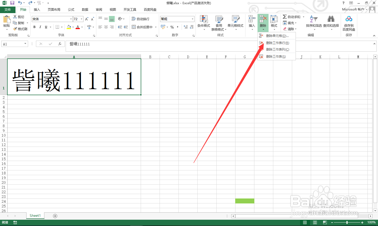The height and width of the screenshot is (226, 378).
Task: Click the Delete (删除) ribbon button
Action: click(x=263, y=23)
